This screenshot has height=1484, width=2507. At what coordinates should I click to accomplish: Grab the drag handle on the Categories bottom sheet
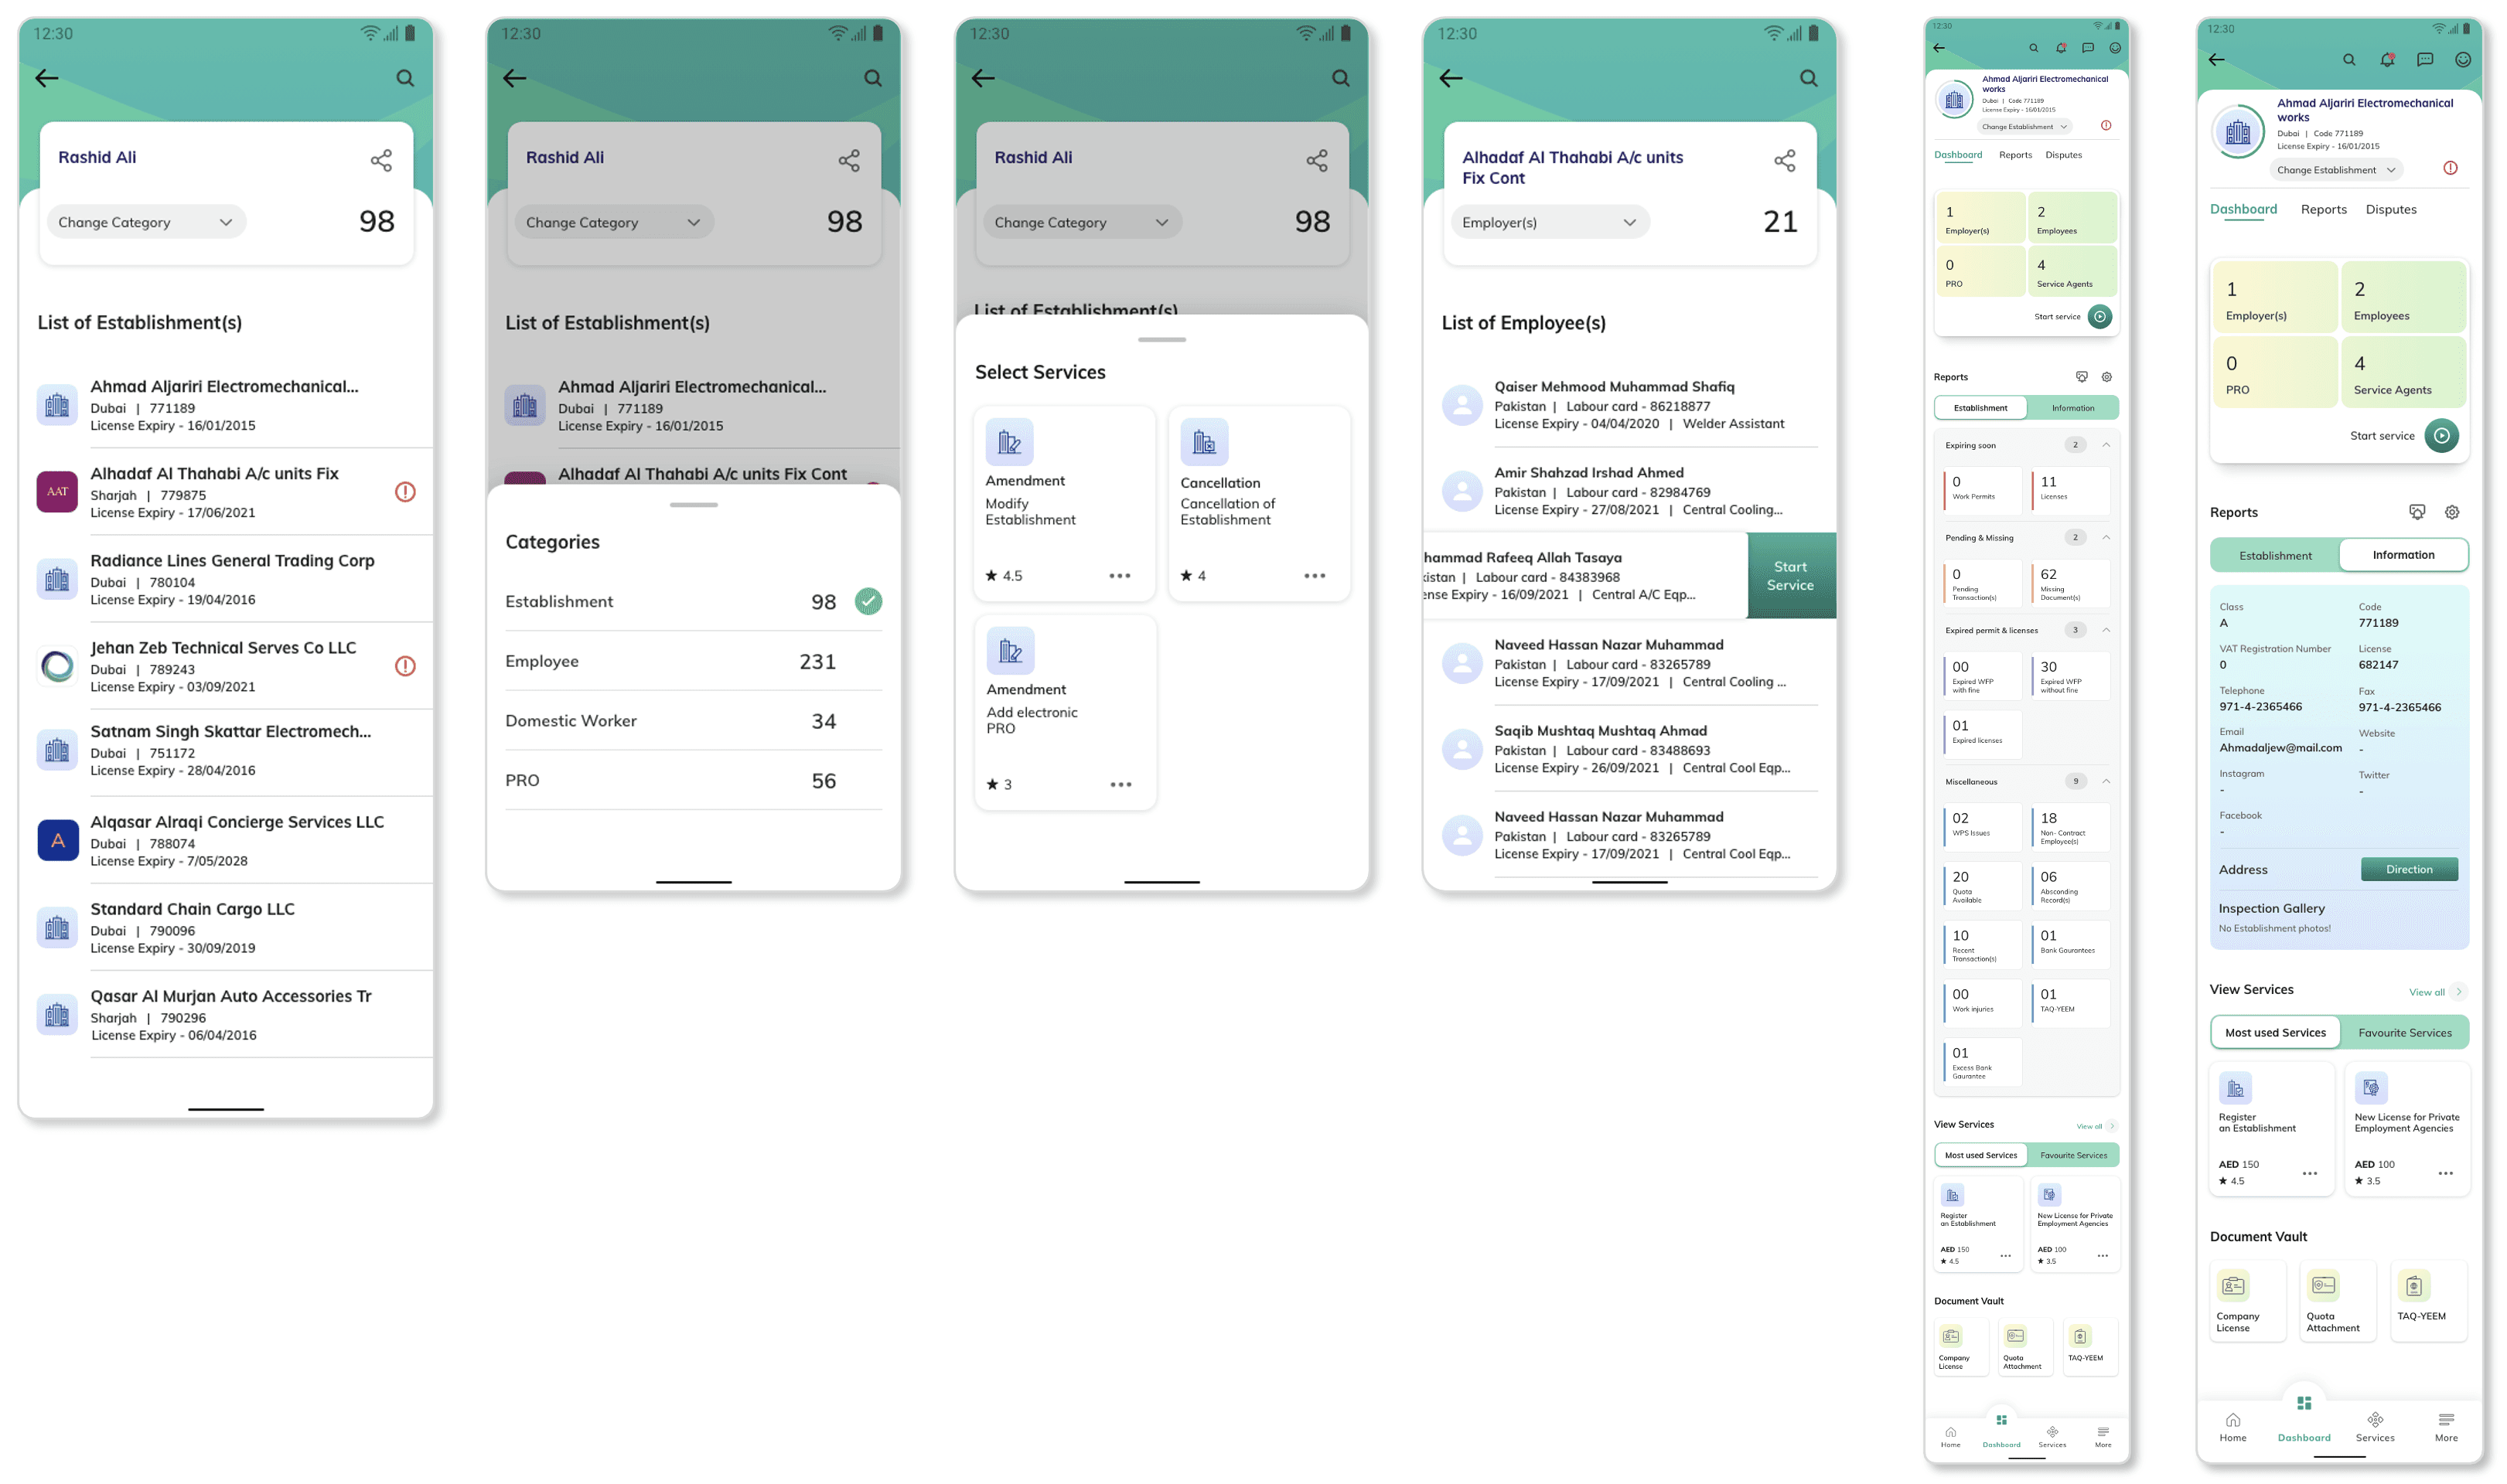[x=694, y=505]
